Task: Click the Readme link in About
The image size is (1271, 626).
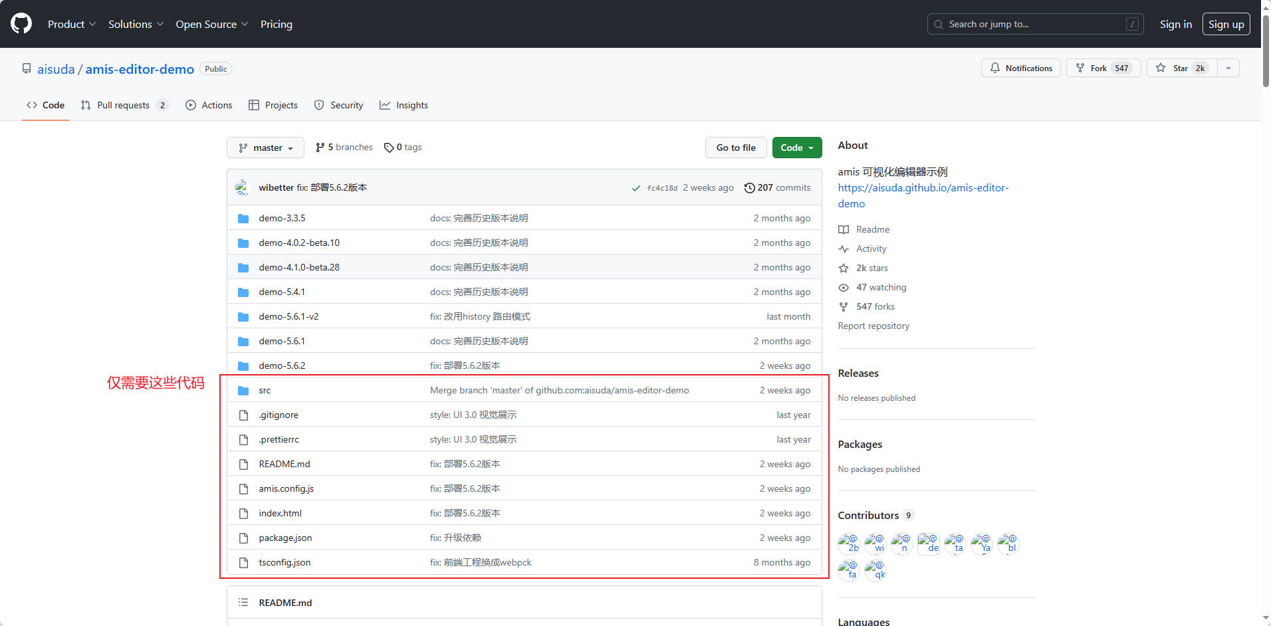Action: coord(864,229)
